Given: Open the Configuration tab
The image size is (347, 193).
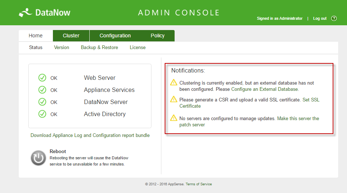Looking at the screenshot, I should click(115, 36).
